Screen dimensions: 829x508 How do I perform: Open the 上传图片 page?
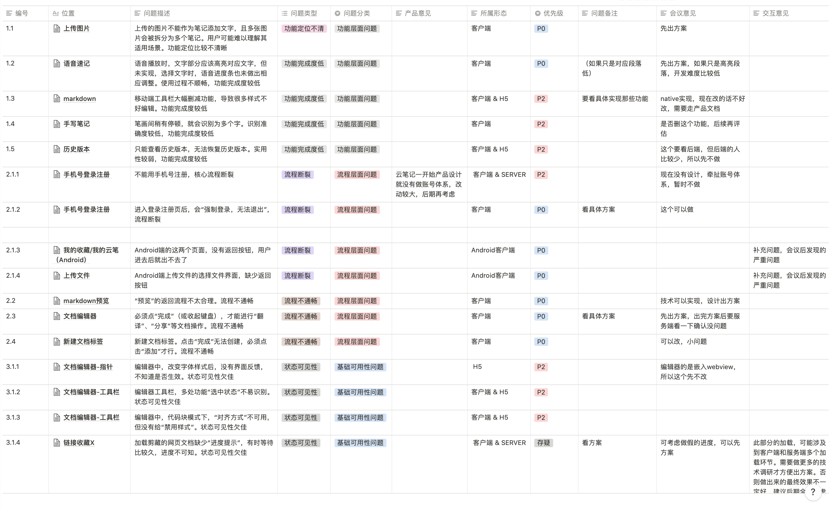76,28
